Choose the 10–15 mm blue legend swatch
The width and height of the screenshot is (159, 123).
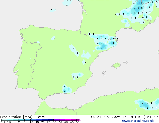point(33,120)
